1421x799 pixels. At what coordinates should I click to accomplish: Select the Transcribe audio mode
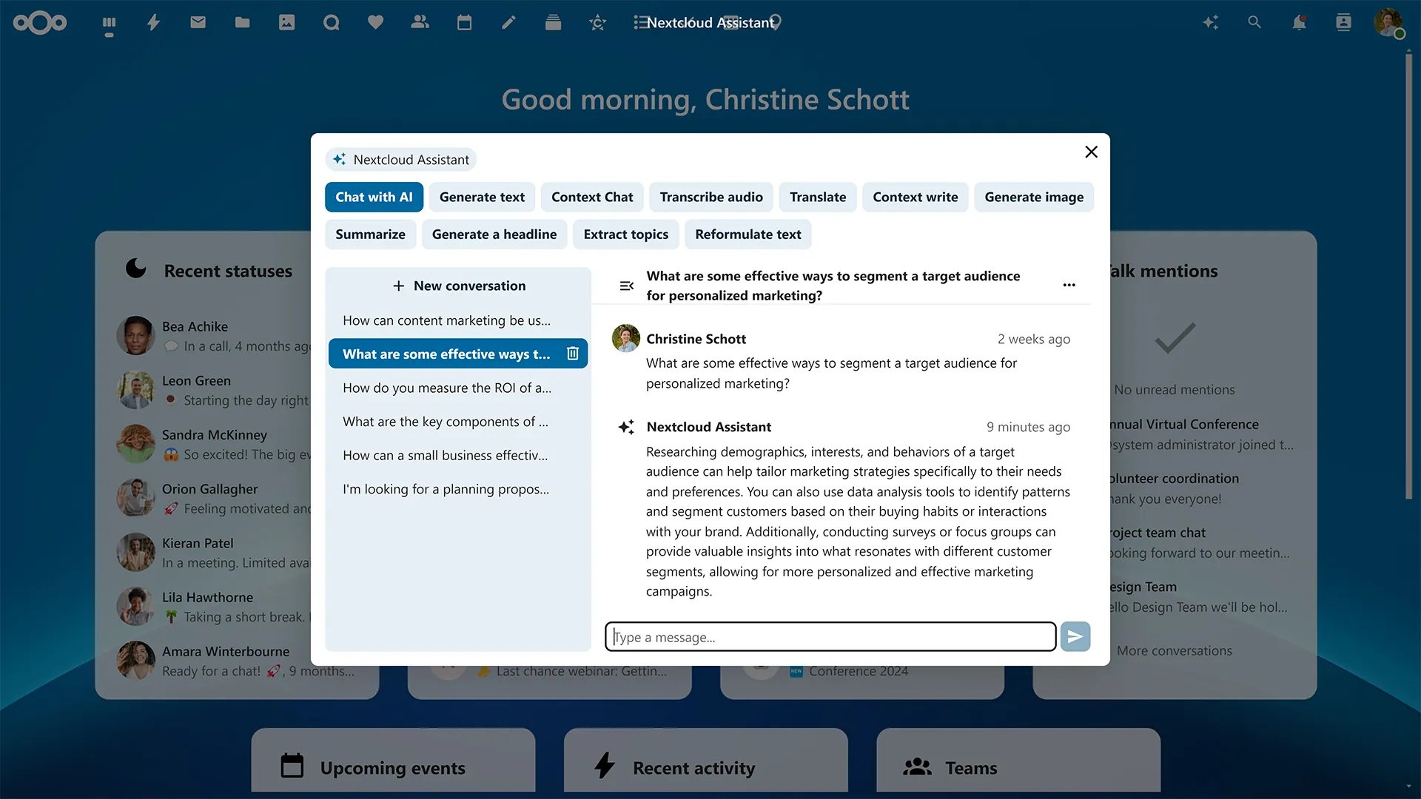pyautogui.click(x=710, y=197)
